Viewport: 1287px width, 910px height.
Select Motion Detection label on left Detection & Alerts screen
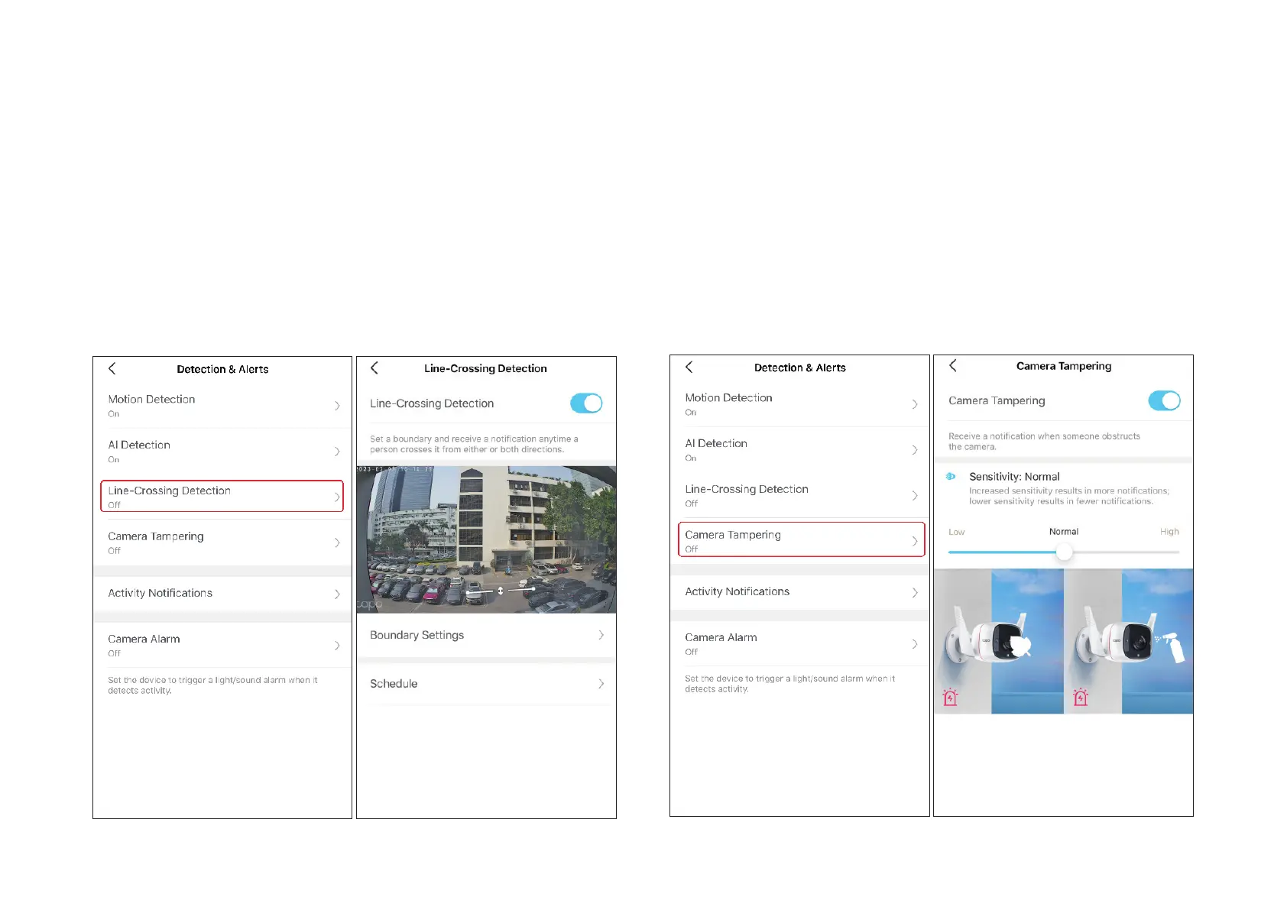click(151, 399)
